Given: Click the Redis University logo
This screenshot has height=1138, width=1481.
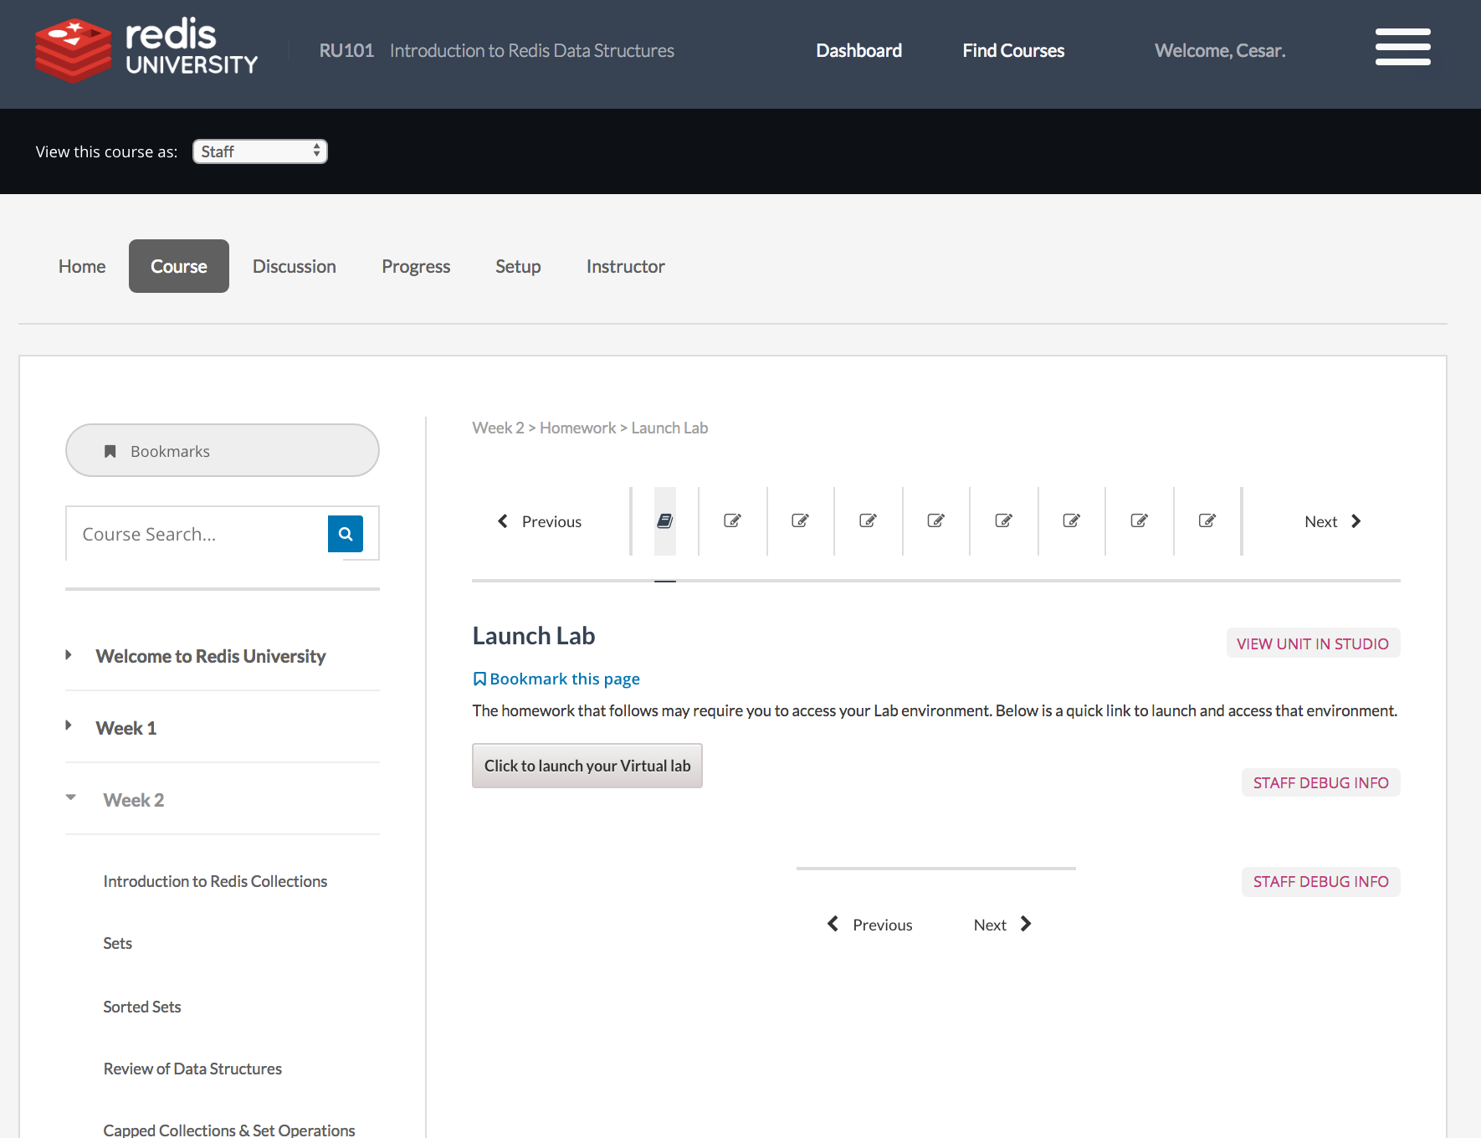Looking at the screenshot, I should pyautogui.click(x=146, y=50).
